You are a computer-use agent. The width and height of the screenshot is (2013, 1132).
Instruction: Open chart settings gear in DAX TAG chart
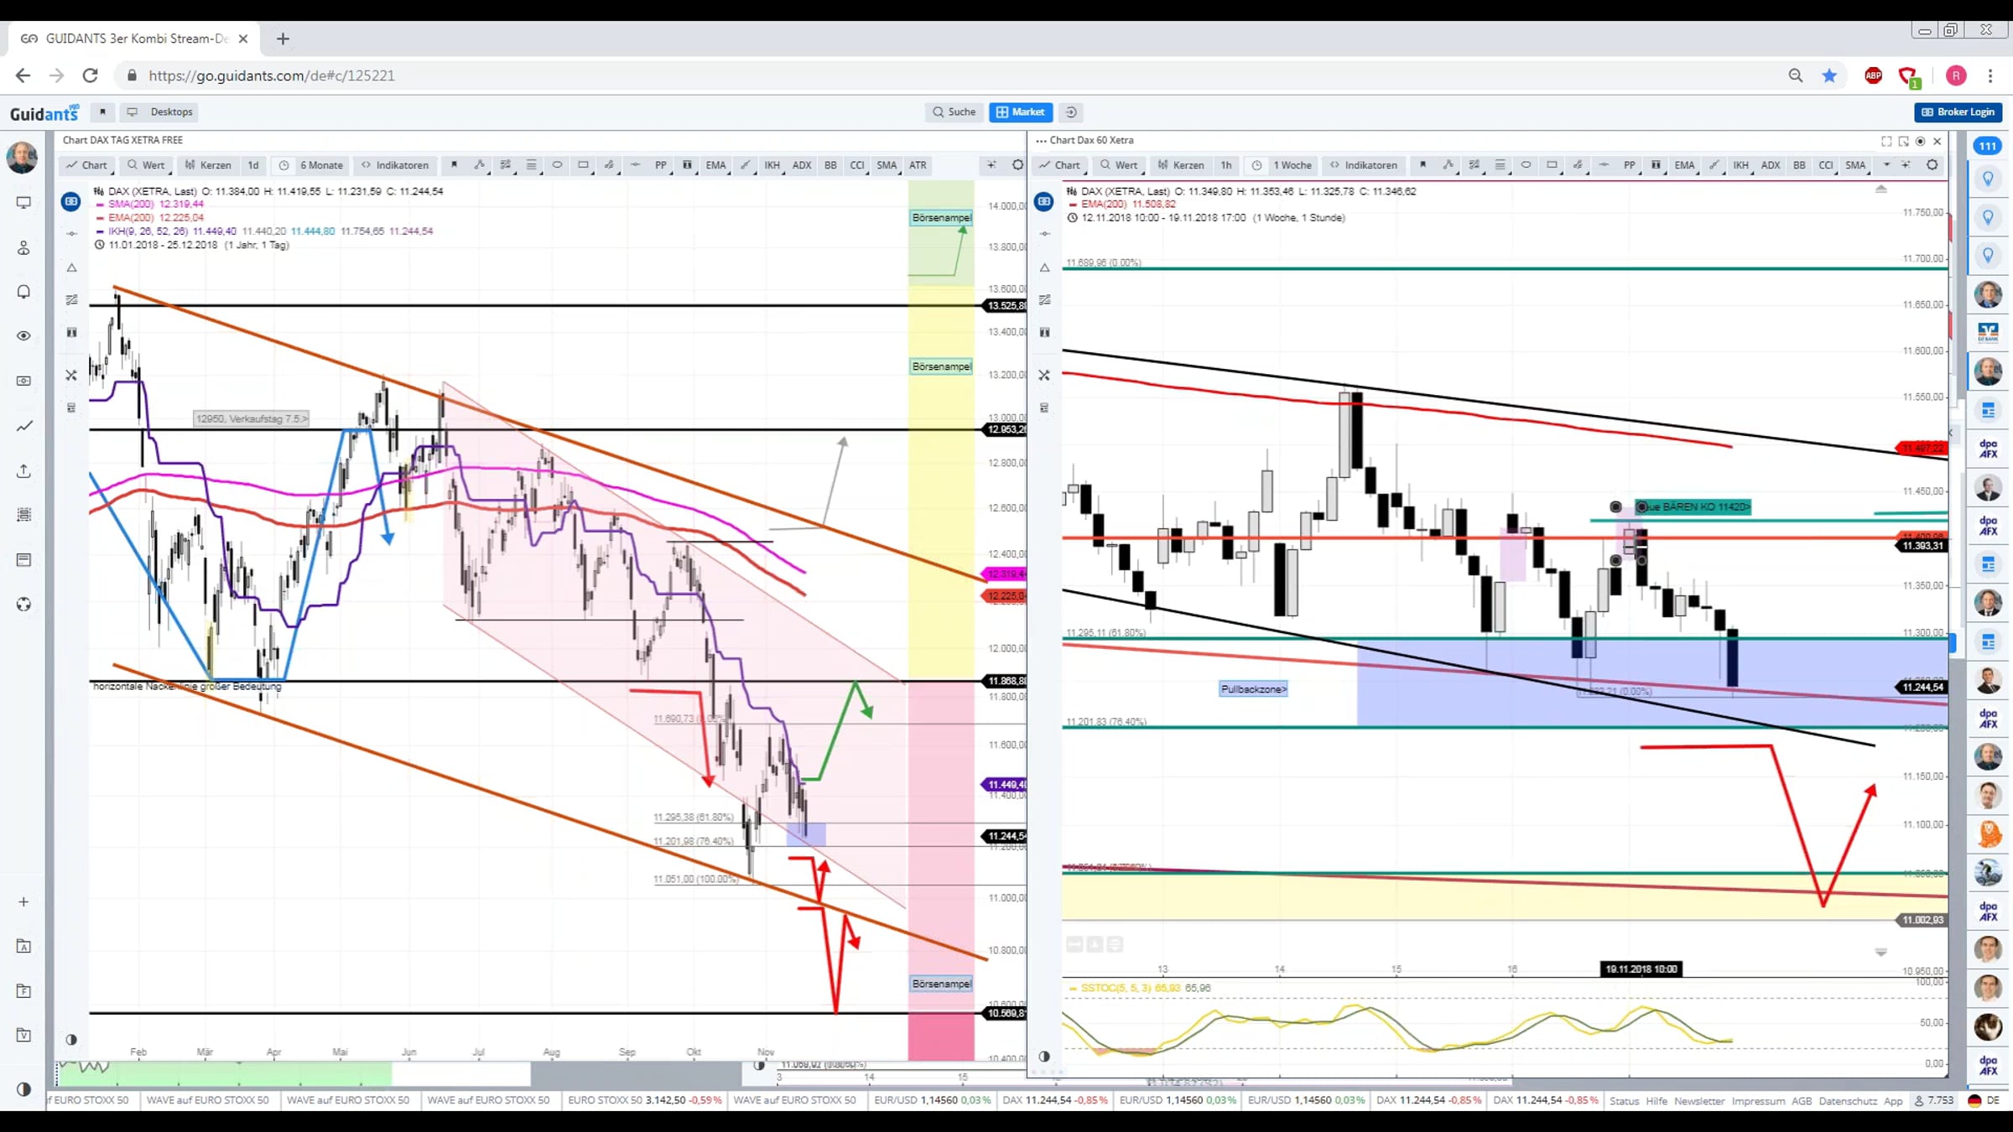(1017, 165)
